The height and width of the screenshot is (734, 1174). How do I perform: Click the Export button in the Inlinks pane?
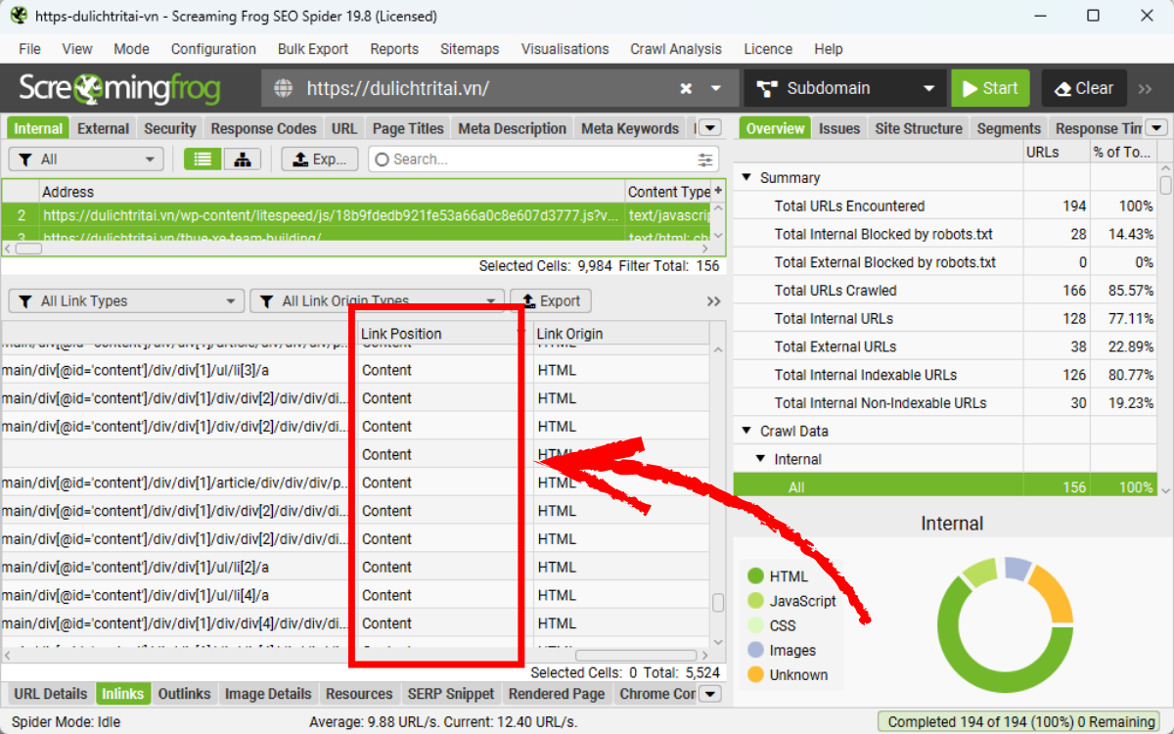click(550, 300)
